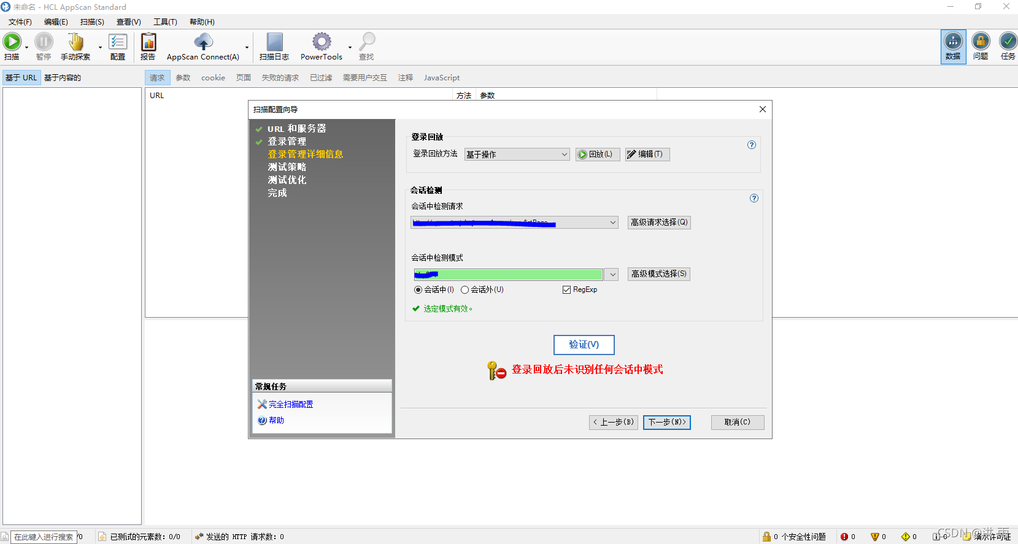The image size is (1018, 544).
Task: Open PowerTools dropdown arrow
Action: click(350, 47)
